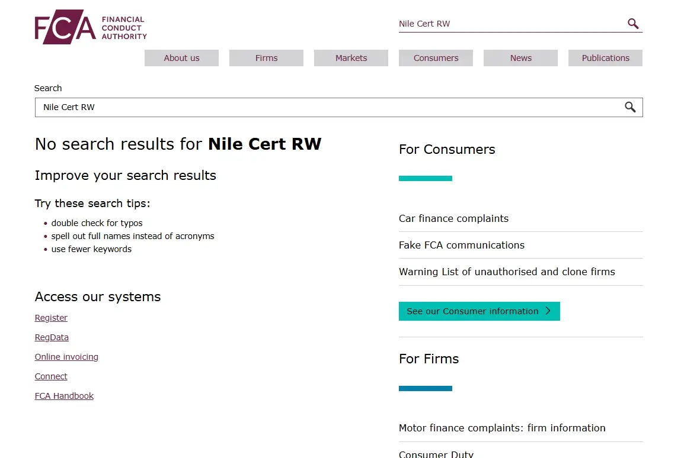Open the Markets menu
Screen dimensions: 697x458
click(351, 57)
